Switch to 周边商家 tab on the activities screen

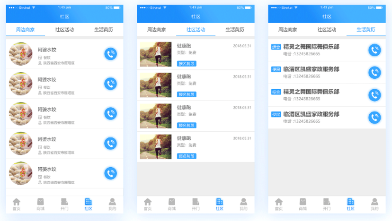click(x=157, y=30)
